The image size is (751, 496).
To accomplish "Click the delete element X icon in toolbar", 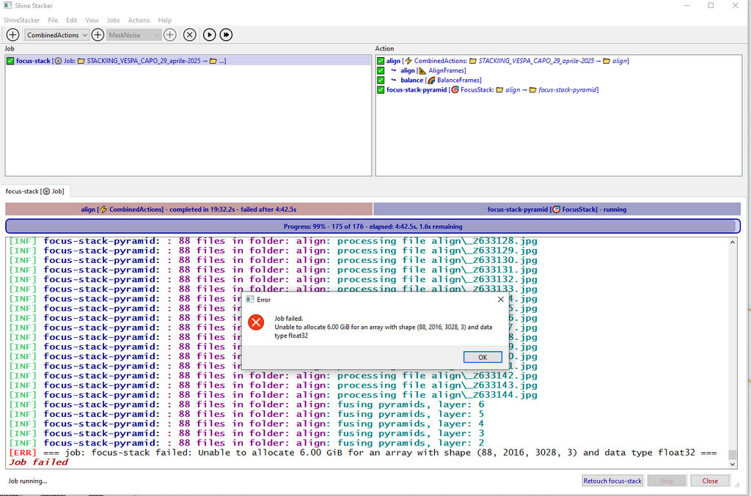I will pos(189,34).
